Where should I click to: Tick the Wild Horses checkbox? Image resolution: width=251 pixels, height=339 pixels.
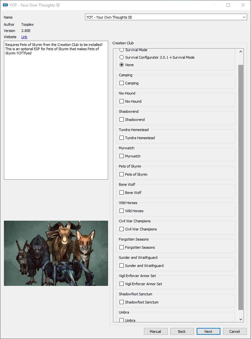click(122, 211)
